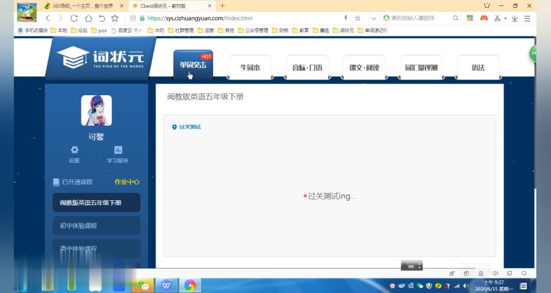Viewport: 551px width, 293px height.
Task: Open the WPS icon in taskbar
Action: click(167, 285)
